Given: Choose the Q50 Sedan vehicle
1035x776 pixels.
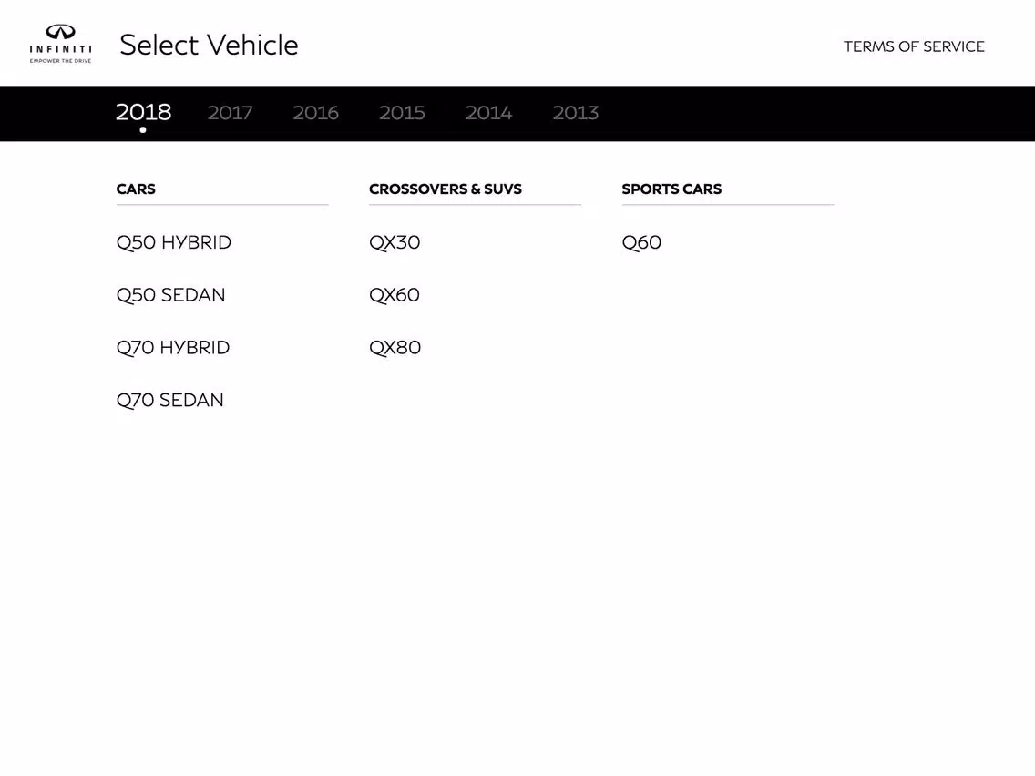Looking at the screenshot, I should tap(170, 295).
